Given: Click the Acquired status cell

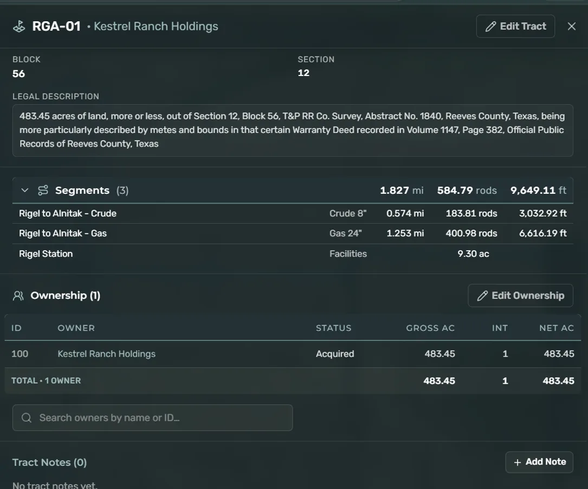Looking at the screenshot, I should pyautogui.click(x=335, y=354).
